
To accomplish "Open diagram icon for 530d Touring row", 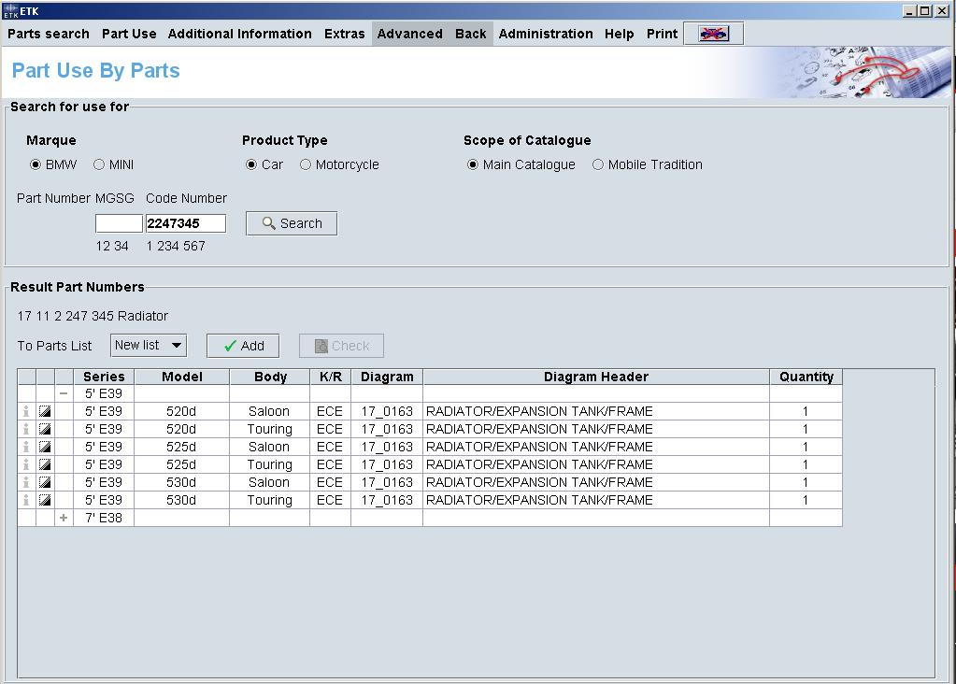I will (45, 501).
